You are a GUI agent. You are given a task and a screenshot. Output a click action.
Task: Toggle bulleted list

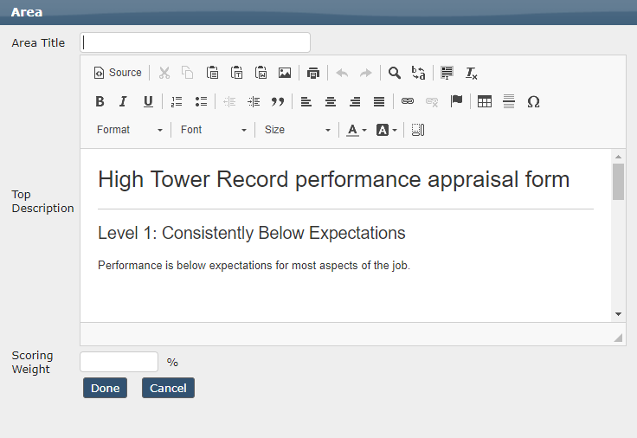[201, 101]
